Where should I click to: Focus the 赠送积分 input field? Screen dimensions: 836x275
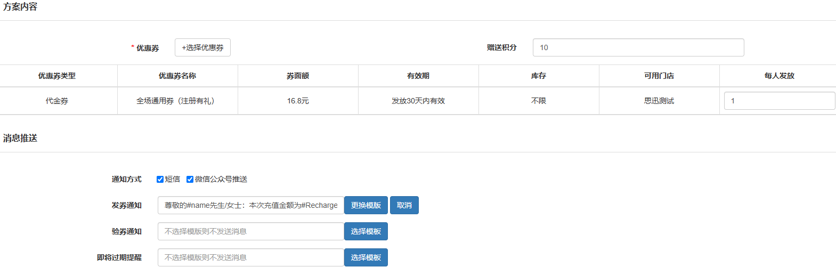click(638, 47)
